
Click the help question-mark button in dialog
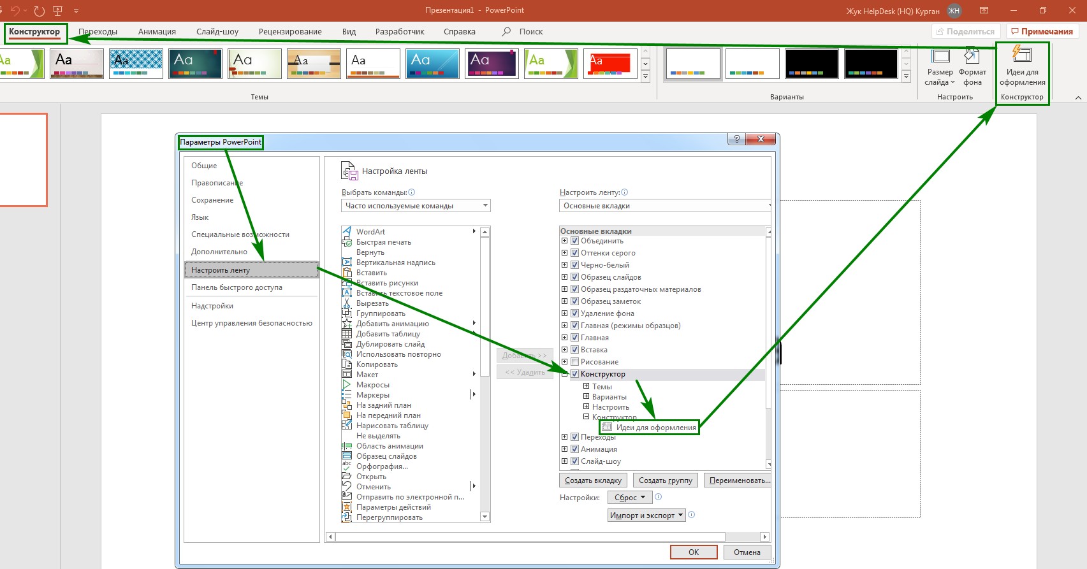[737, 139]
